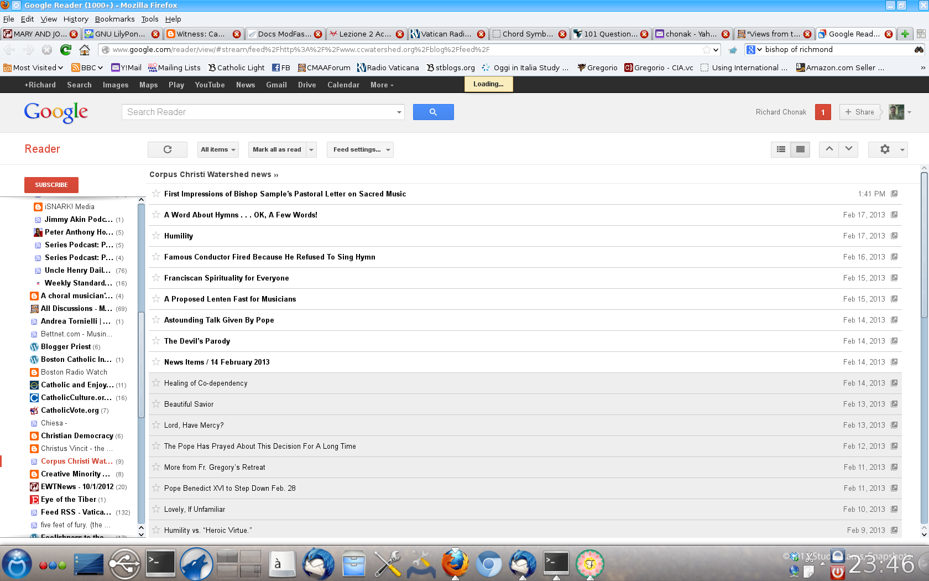Viewport: 929px width, 581px height.
Task: Open Feed settings dropdown
Action: pos(360,149)
